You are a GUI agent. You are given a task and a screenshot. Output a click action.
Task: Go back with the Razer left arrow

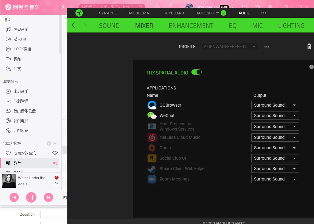(x=73, y=25)
